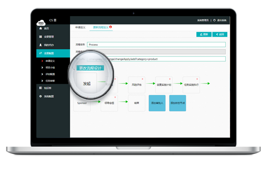Delete the last top-row flow node via x
Screen dimensions: 276x173
click(x=197, y=79)
